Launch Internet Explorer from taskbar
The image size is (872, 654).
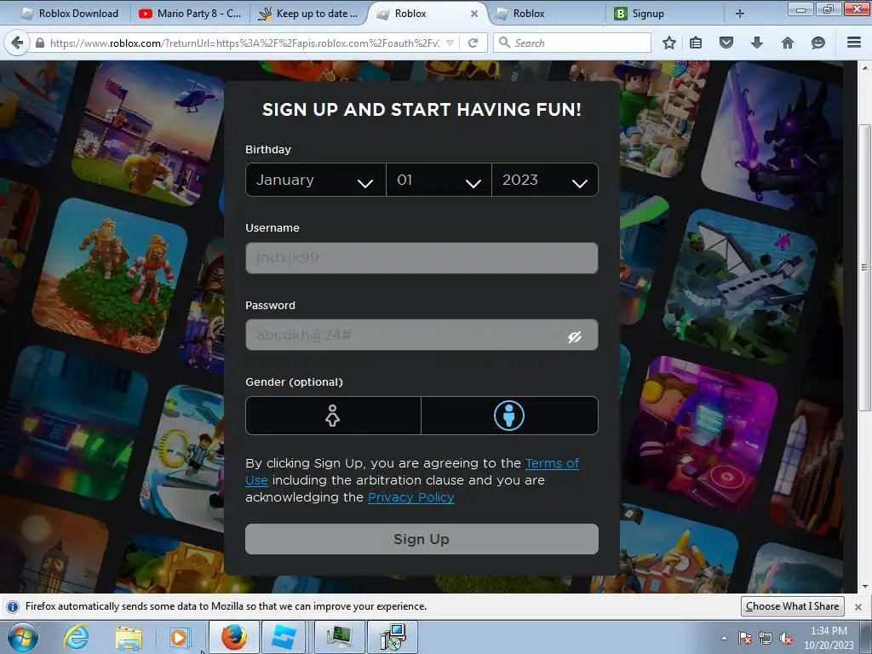tap(76, 637)
